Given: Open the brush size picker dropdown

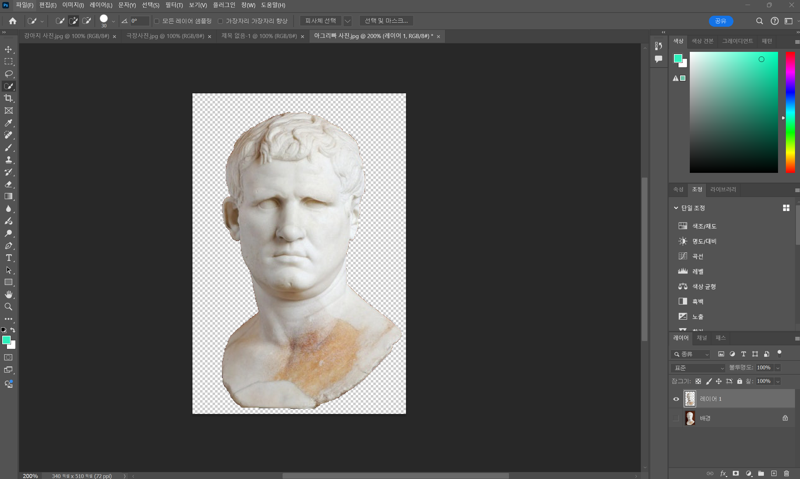Looking at the screenshot, I should point(113,21).
